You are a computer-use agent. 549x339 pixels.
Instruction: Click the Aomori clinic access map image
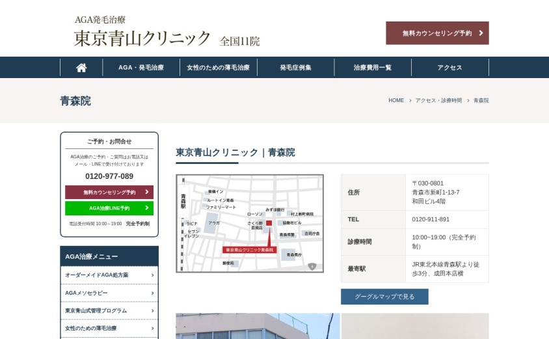click(x=250, y=223)
